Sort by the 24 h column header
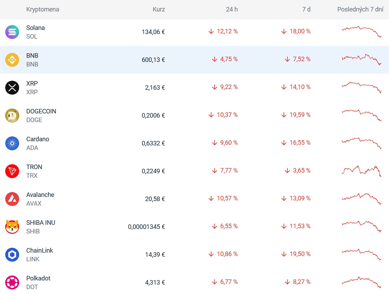 pyautogui.click(x=232, y=9)
